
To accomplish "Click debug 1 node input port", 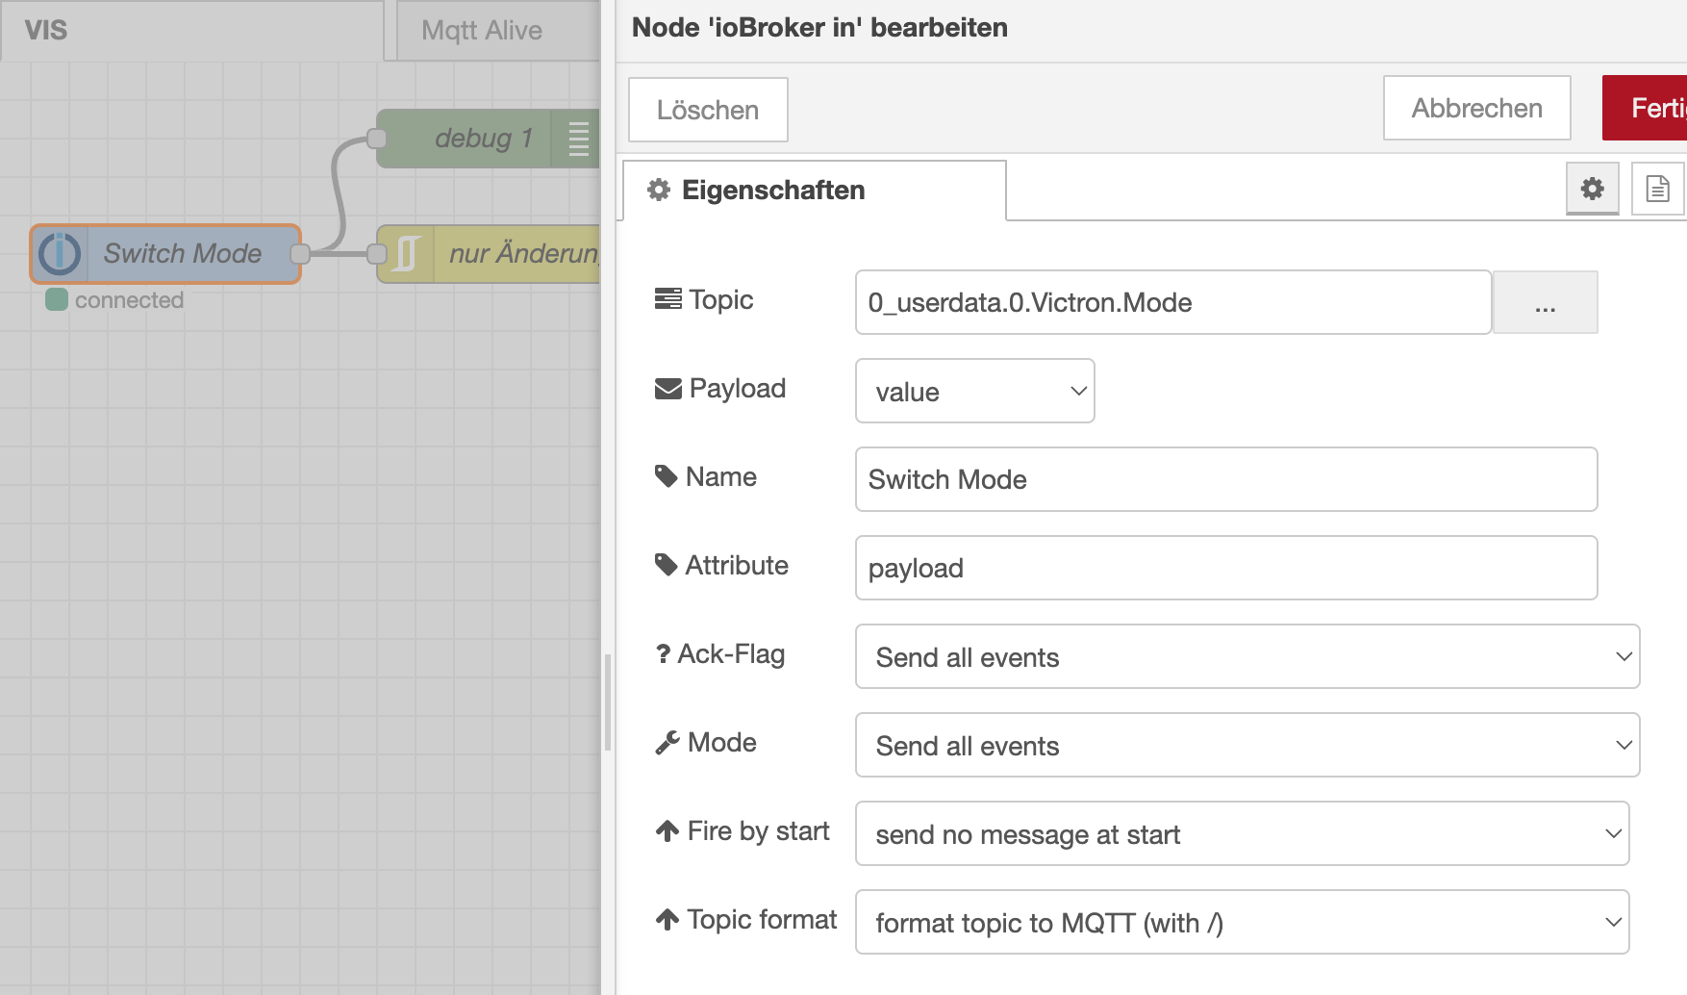I will pyautogui.click(x=377, y=139).
